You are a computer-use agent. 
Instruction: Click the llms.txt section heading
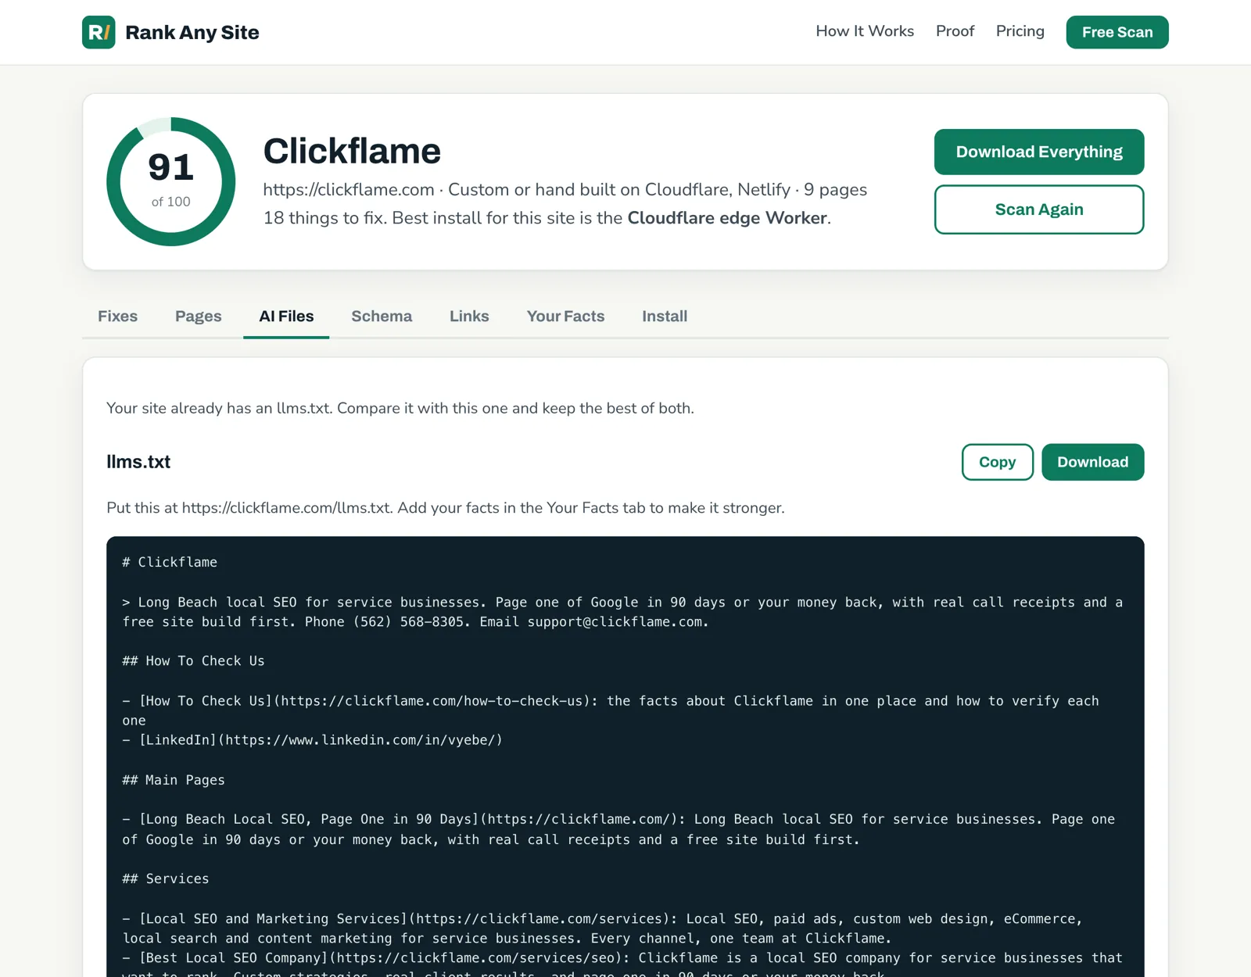pyautogui.click(x=138, y=462)
